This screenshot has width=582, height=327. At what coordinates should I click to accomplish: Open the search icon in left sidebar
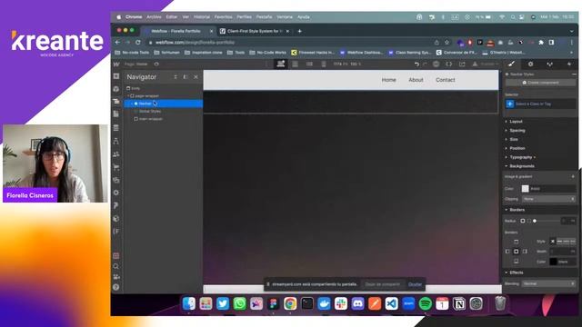tap(116, 266)
